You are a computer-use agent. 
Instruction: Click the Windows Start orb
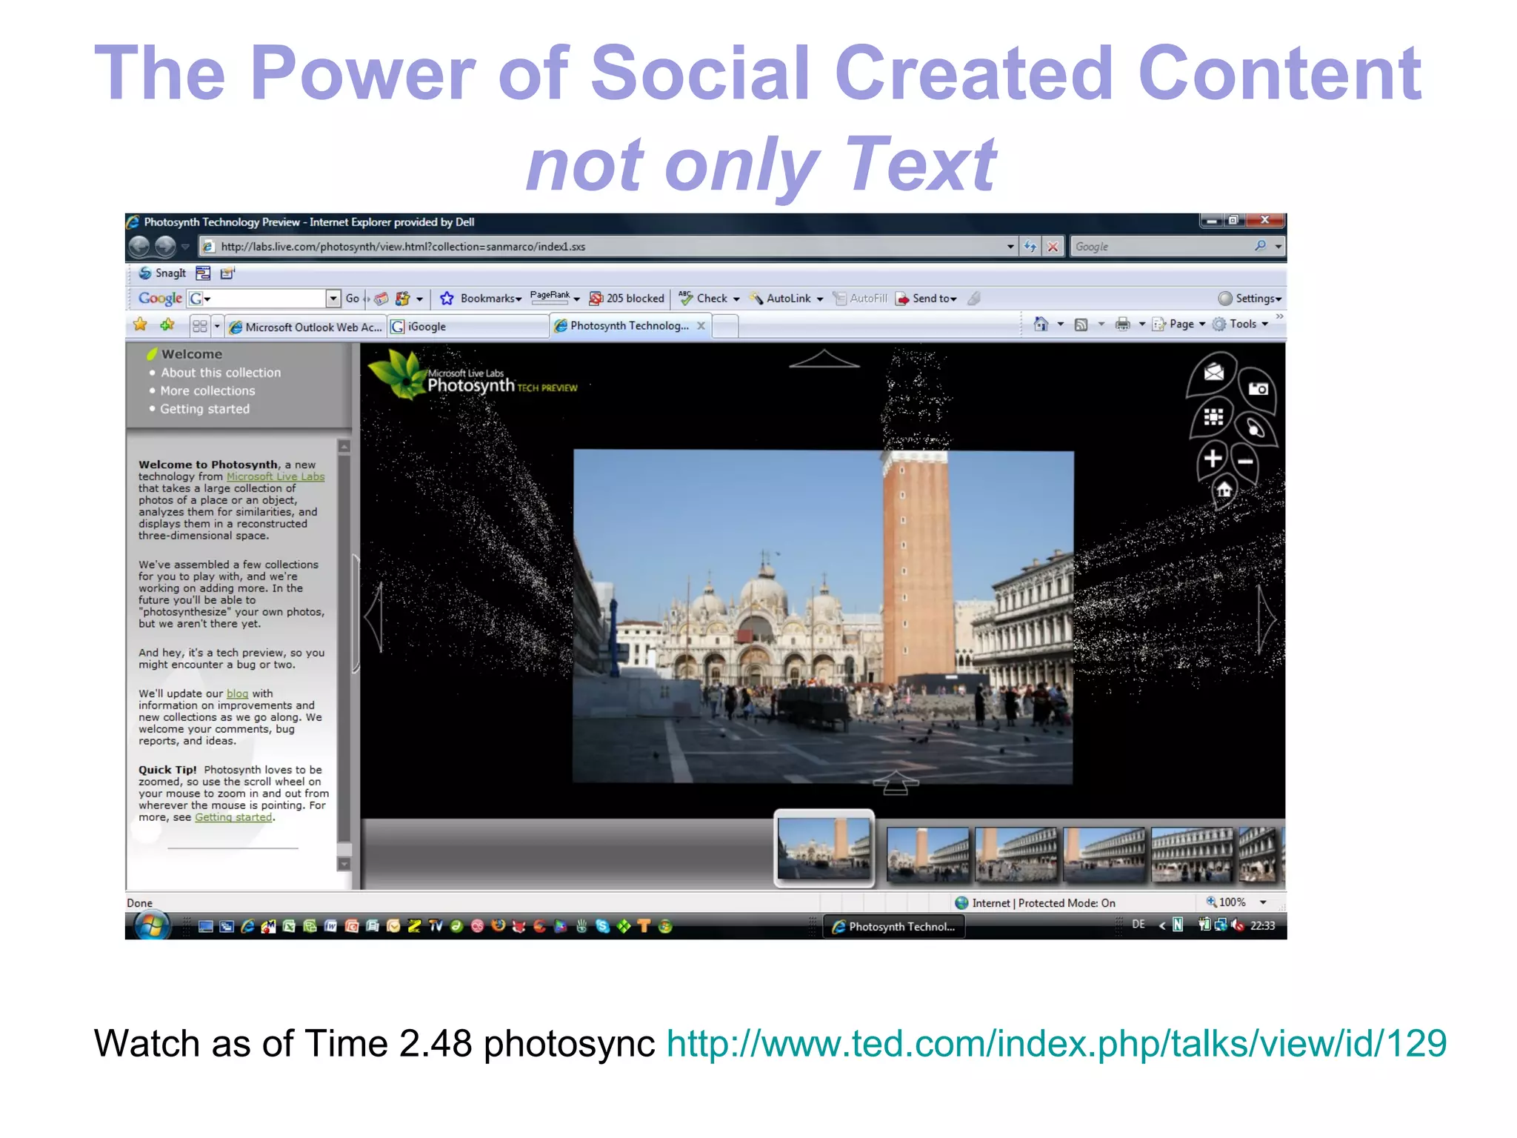(152, 926)
